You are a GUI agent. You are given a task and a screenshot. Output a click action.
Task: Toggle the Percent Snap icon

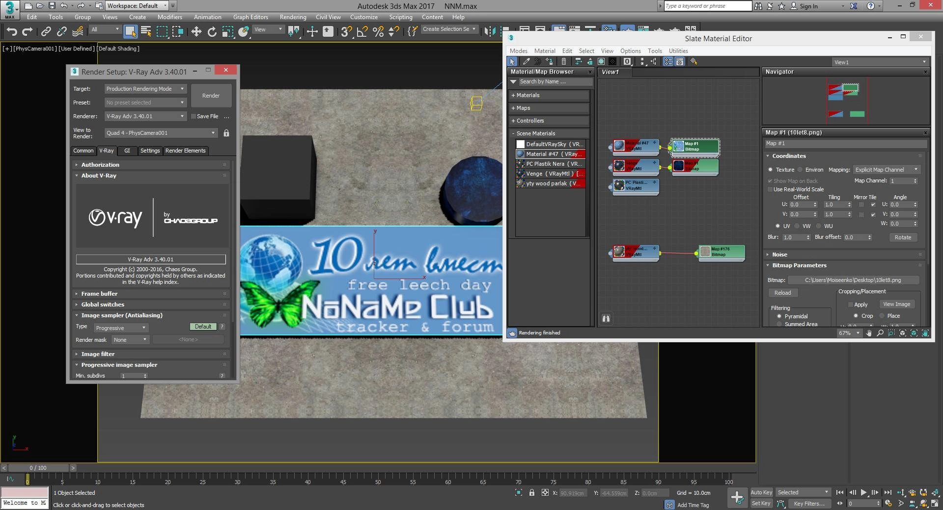point(378,32)
